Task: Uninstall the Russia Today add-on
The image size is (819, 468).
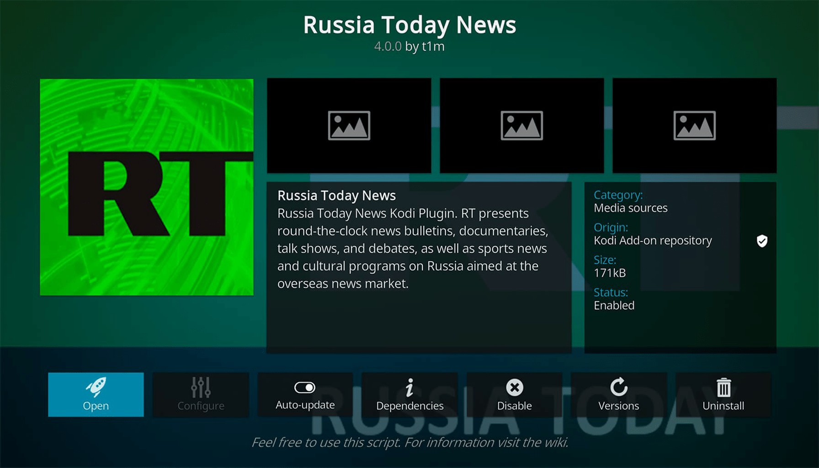Action: 723,394
